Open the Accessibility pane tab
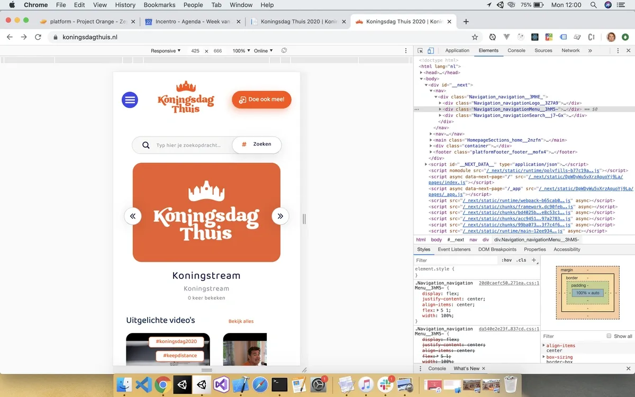 pos(567,249)
